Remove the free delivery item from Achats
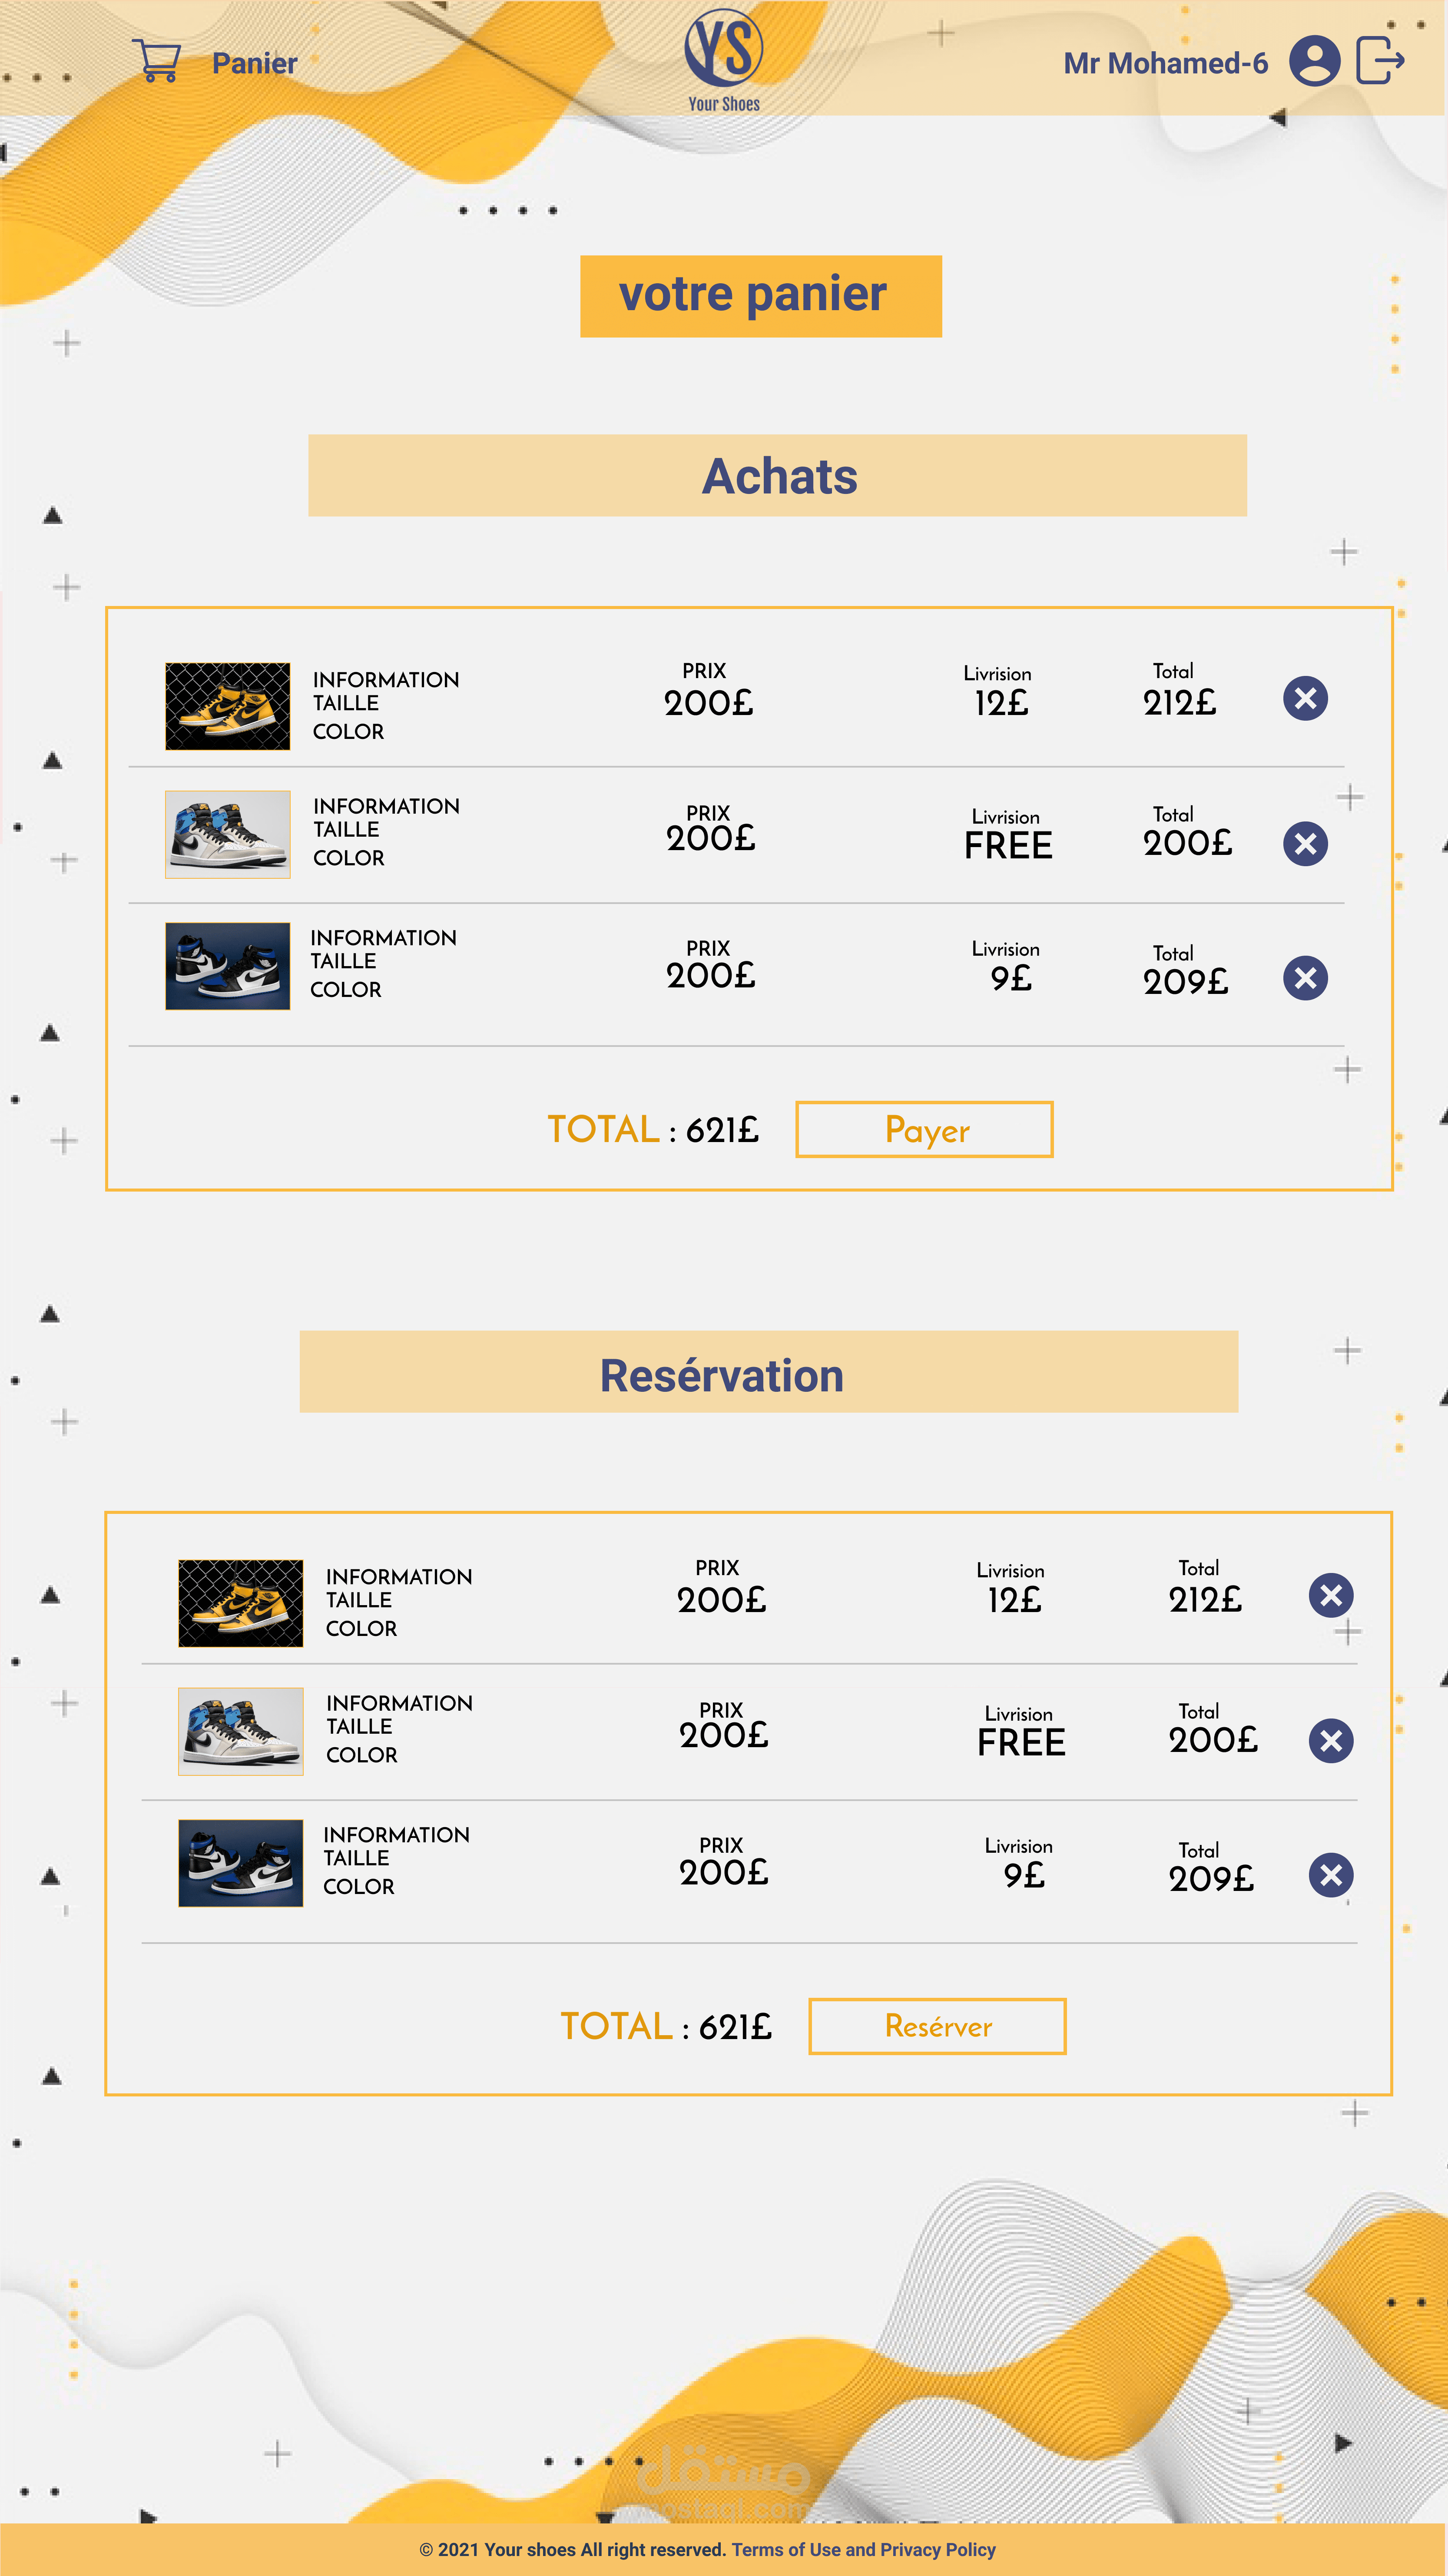Viewport: 1448px width, 2576px height. pos(1305,844)
